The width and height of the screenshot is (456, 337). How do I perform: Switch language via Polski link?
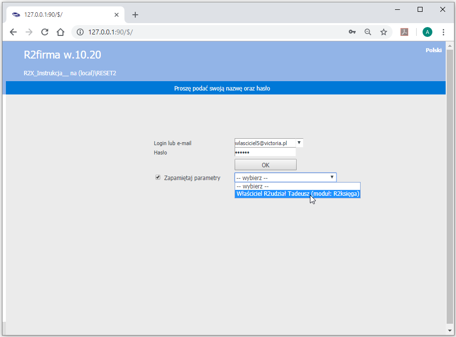[x=433, y=50]
